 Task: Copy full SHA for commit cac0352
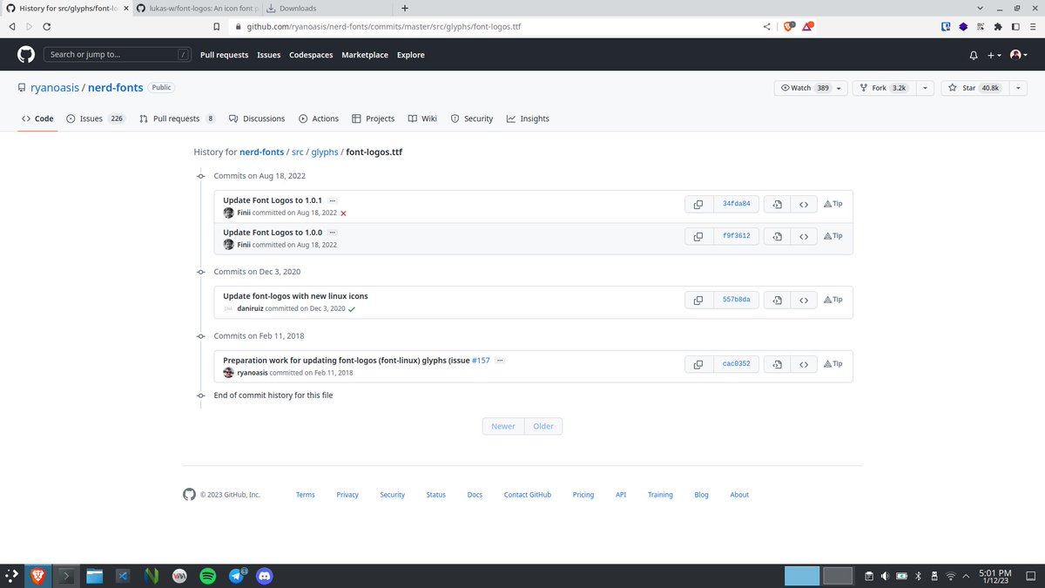tap(698, 364)
